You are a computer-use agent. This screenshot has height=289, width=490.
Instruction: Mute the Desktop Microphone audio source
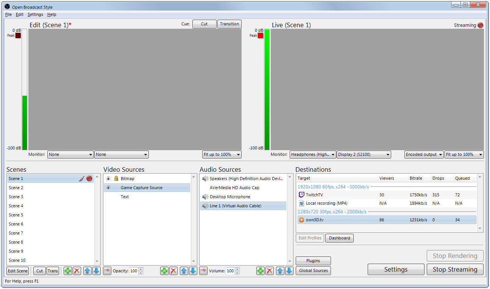205,197
